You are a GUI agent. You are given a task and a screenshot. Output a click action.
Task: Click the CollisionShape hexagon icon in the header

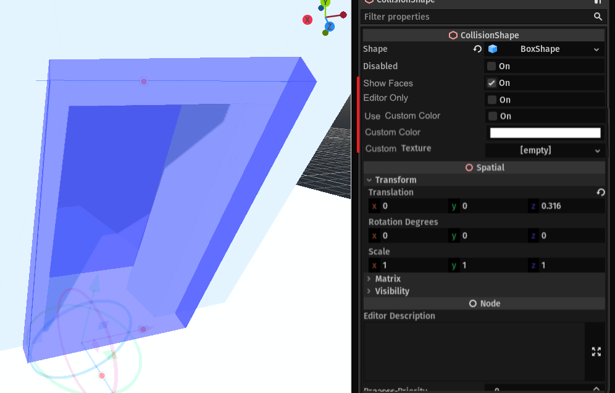point(453,35)
